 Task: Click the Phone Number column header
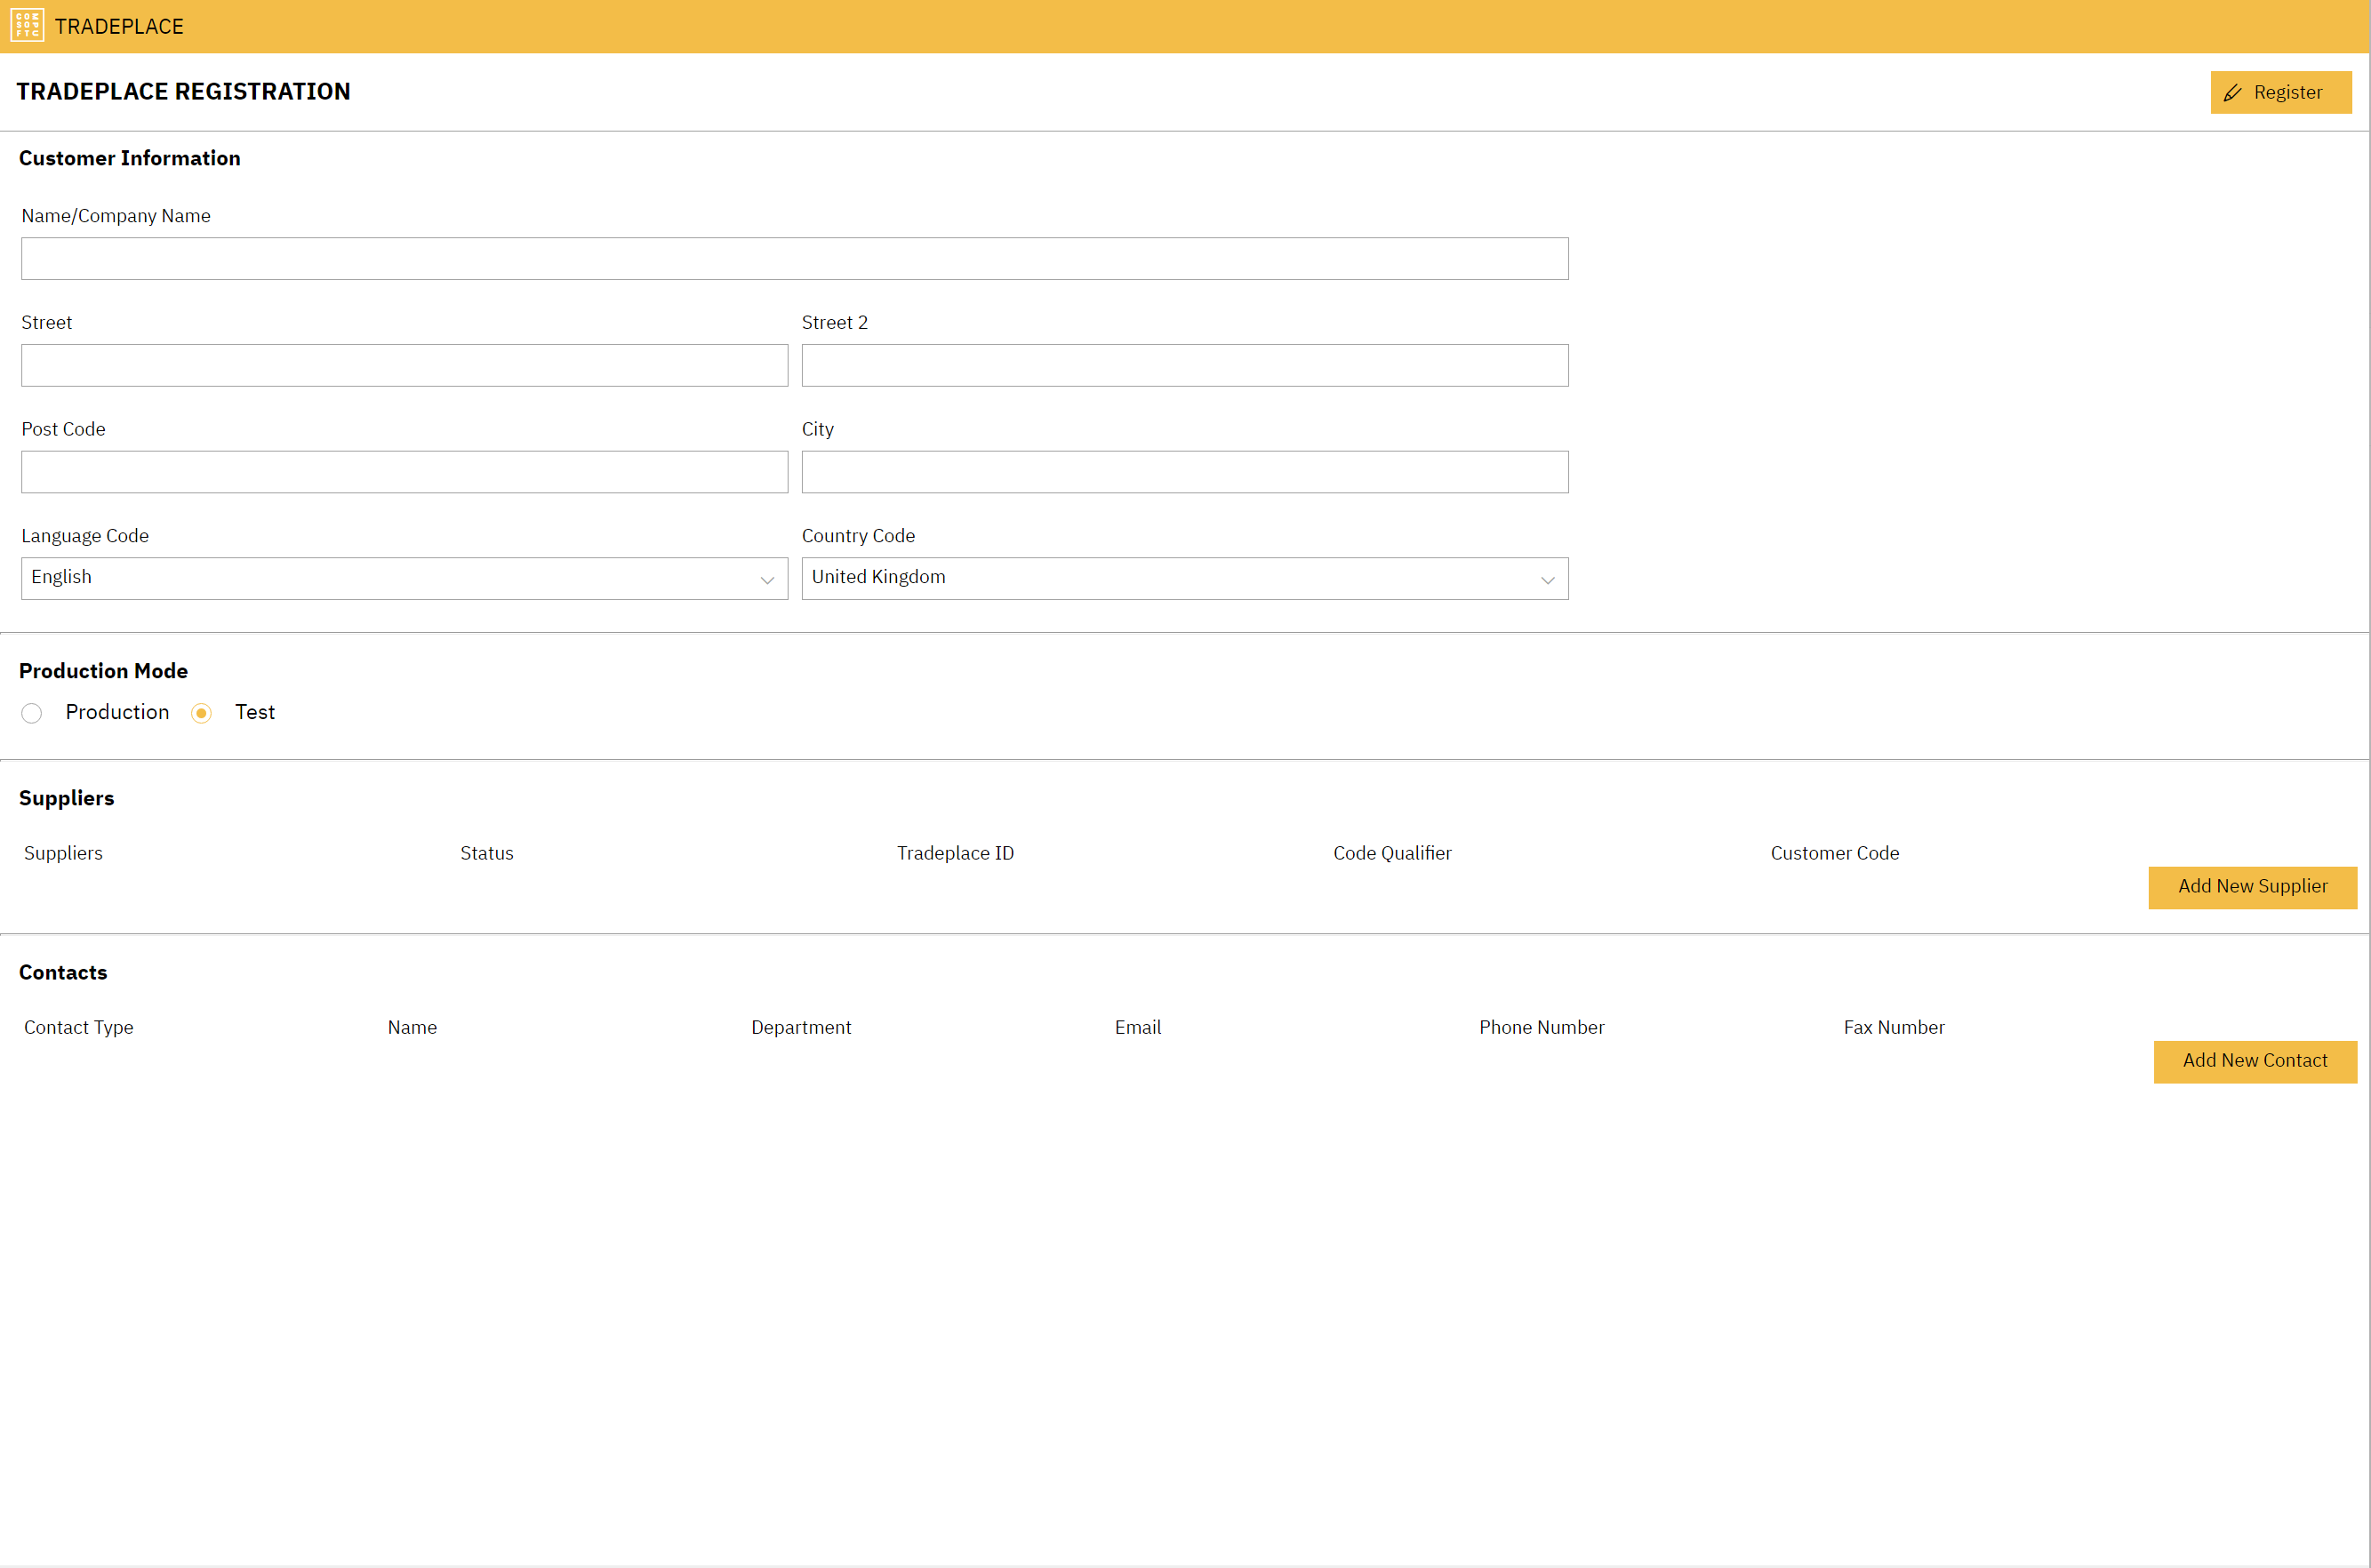coord(1541,1027)
